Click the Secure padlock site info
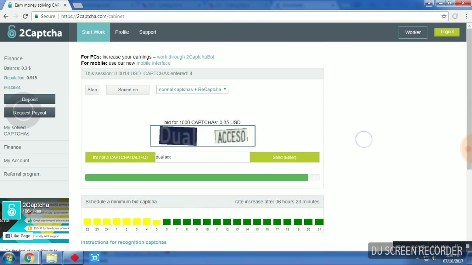The image size is (472, 265). tap(45, 16)
